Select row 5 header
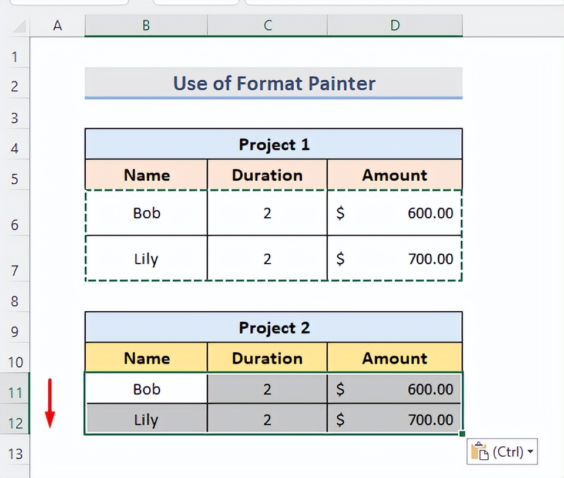564x478 pixels. (14, 174)
